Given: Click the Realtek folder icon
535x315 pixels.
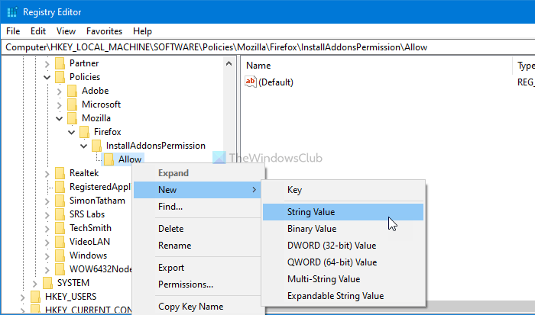Looking at the screenshot, I should click(x=60, y=173).
